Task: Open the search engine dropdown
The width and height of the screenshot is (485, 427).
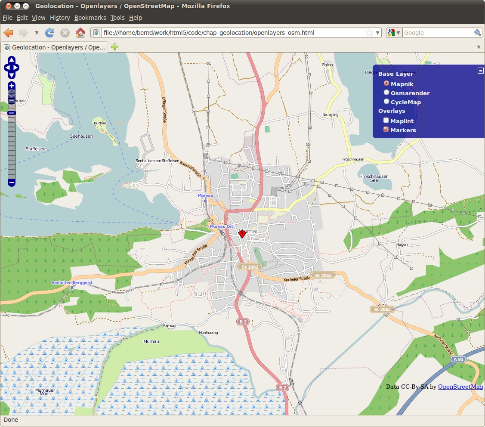Action: tap(393, 33)
